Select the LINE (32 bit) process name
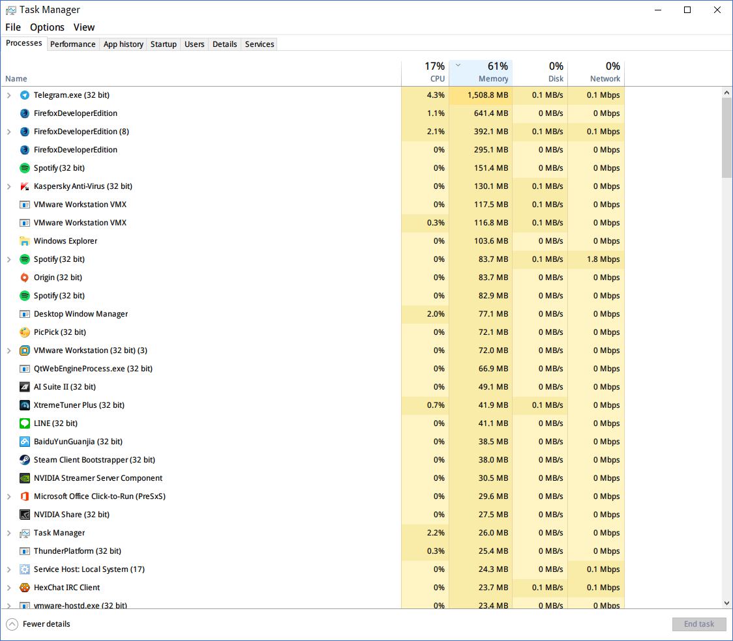The height and width of the screenshot is (641, 733). pos(55,423)
